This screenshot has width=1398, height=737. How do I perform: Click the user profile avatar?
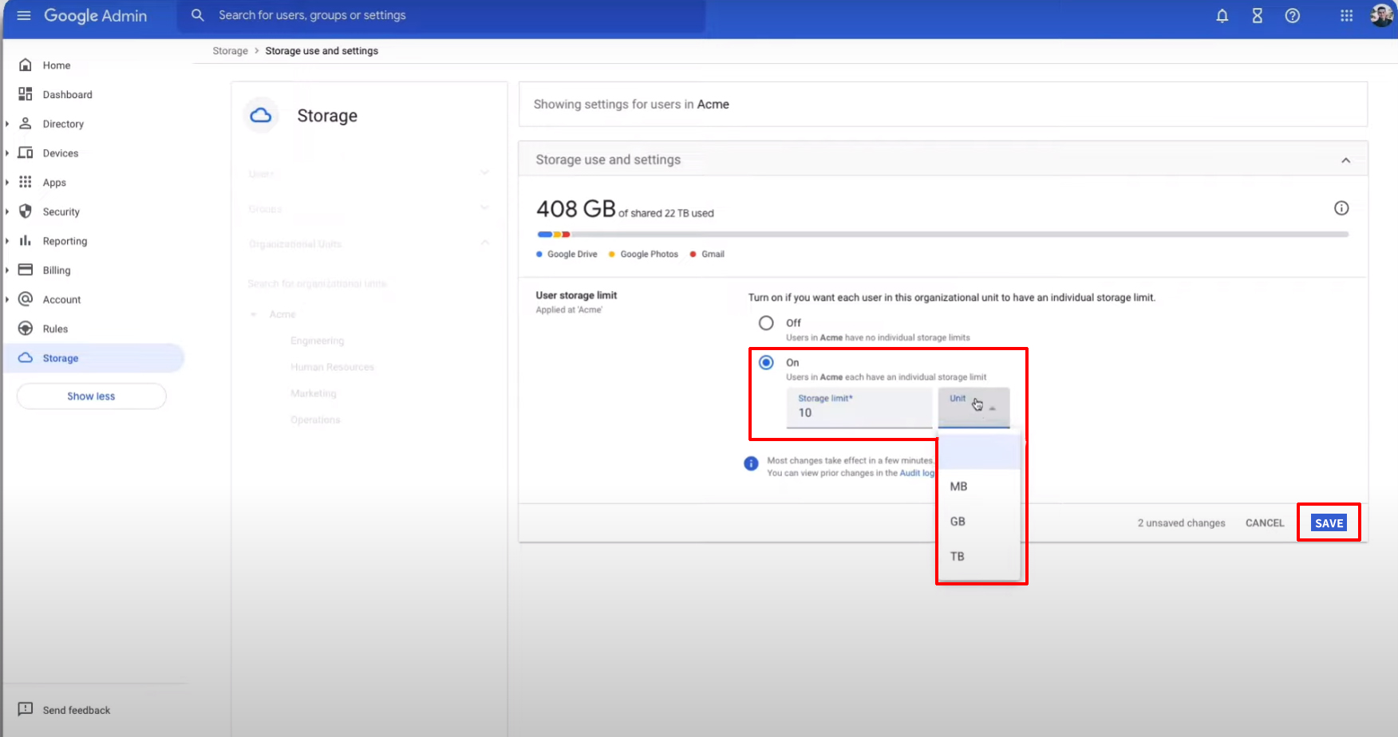(1381, 16)
